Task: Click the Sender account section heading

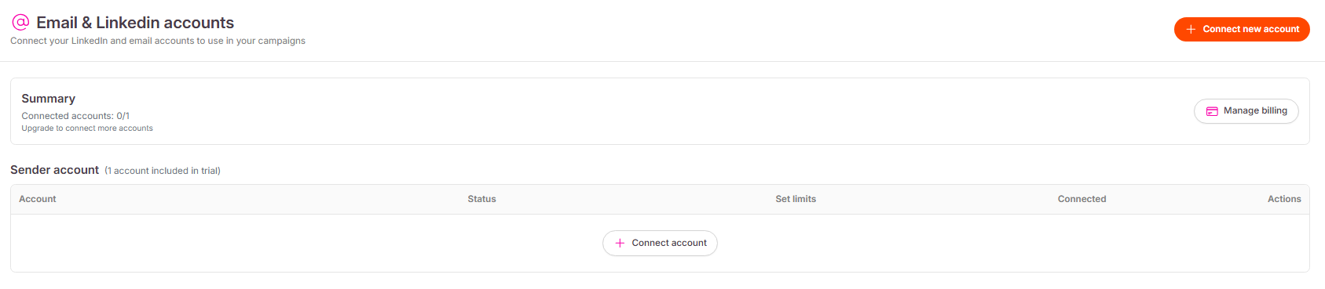Action: (55, 170)
